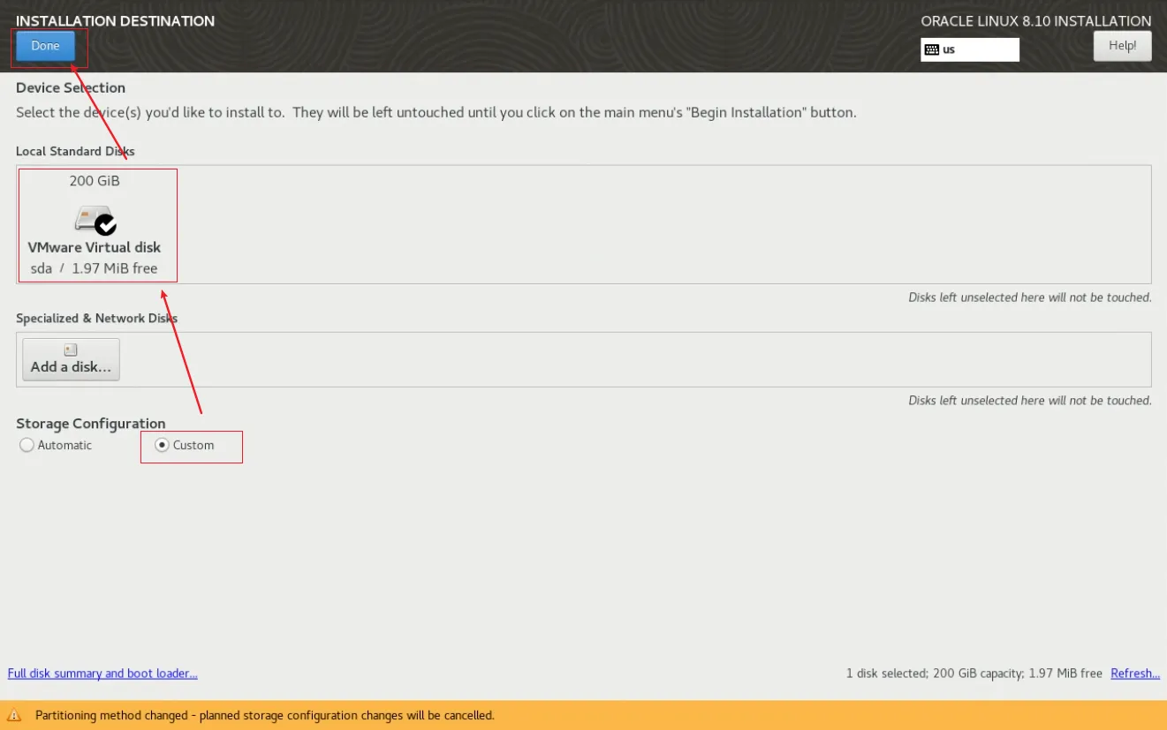Click the warning triangle icon in bottom bar

coord(14,716)
